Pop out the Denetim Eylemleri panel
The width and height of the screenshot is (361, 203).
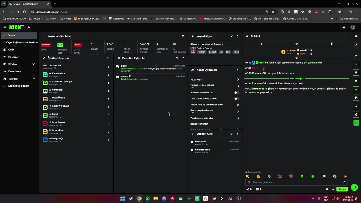tap(182, 58)
